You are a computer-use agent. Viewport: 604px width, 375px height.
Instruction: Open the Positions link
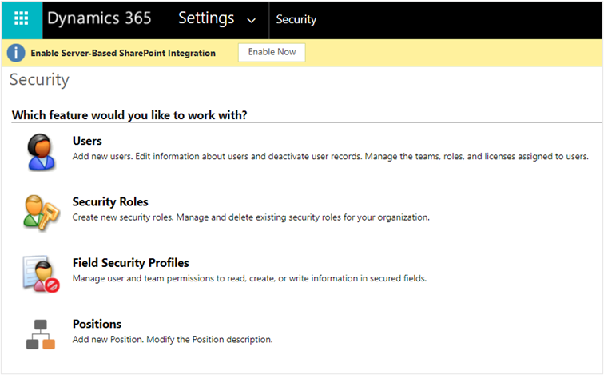tap(97, 324)
